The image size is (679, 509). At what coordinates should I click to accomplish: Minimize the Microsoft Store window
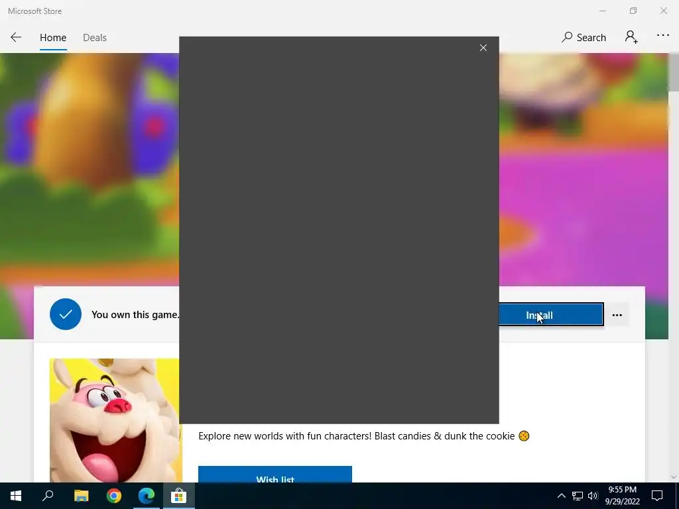pos(602,11)
